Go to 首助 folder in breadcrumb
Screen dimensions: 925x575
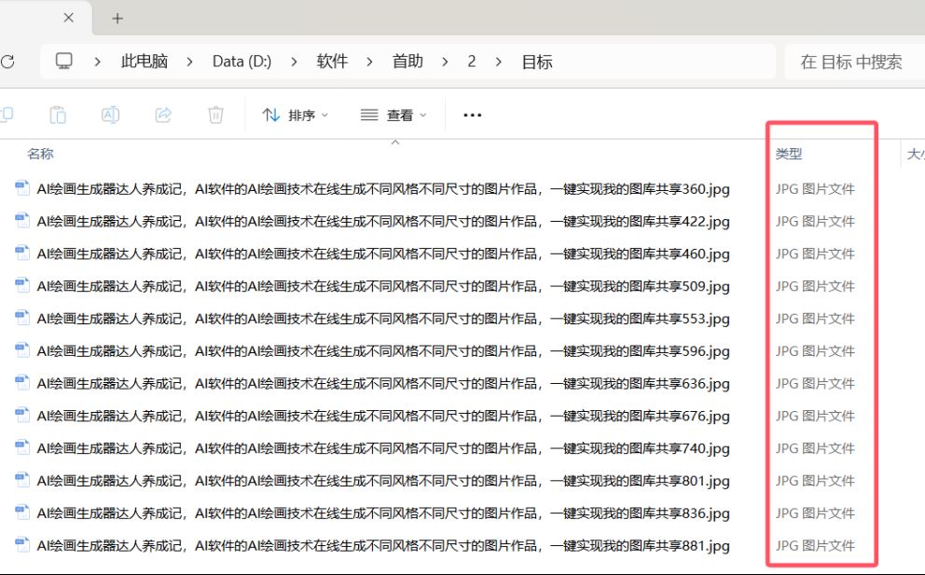point(407,62)
